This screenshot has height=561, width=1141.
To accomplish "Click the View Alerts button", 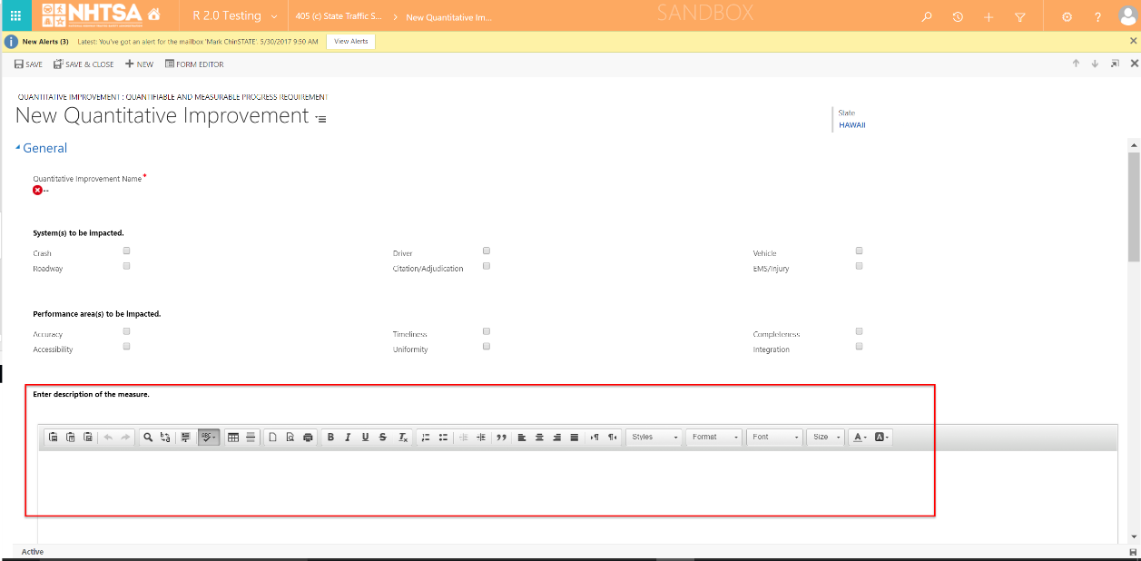I will [351, 42].
